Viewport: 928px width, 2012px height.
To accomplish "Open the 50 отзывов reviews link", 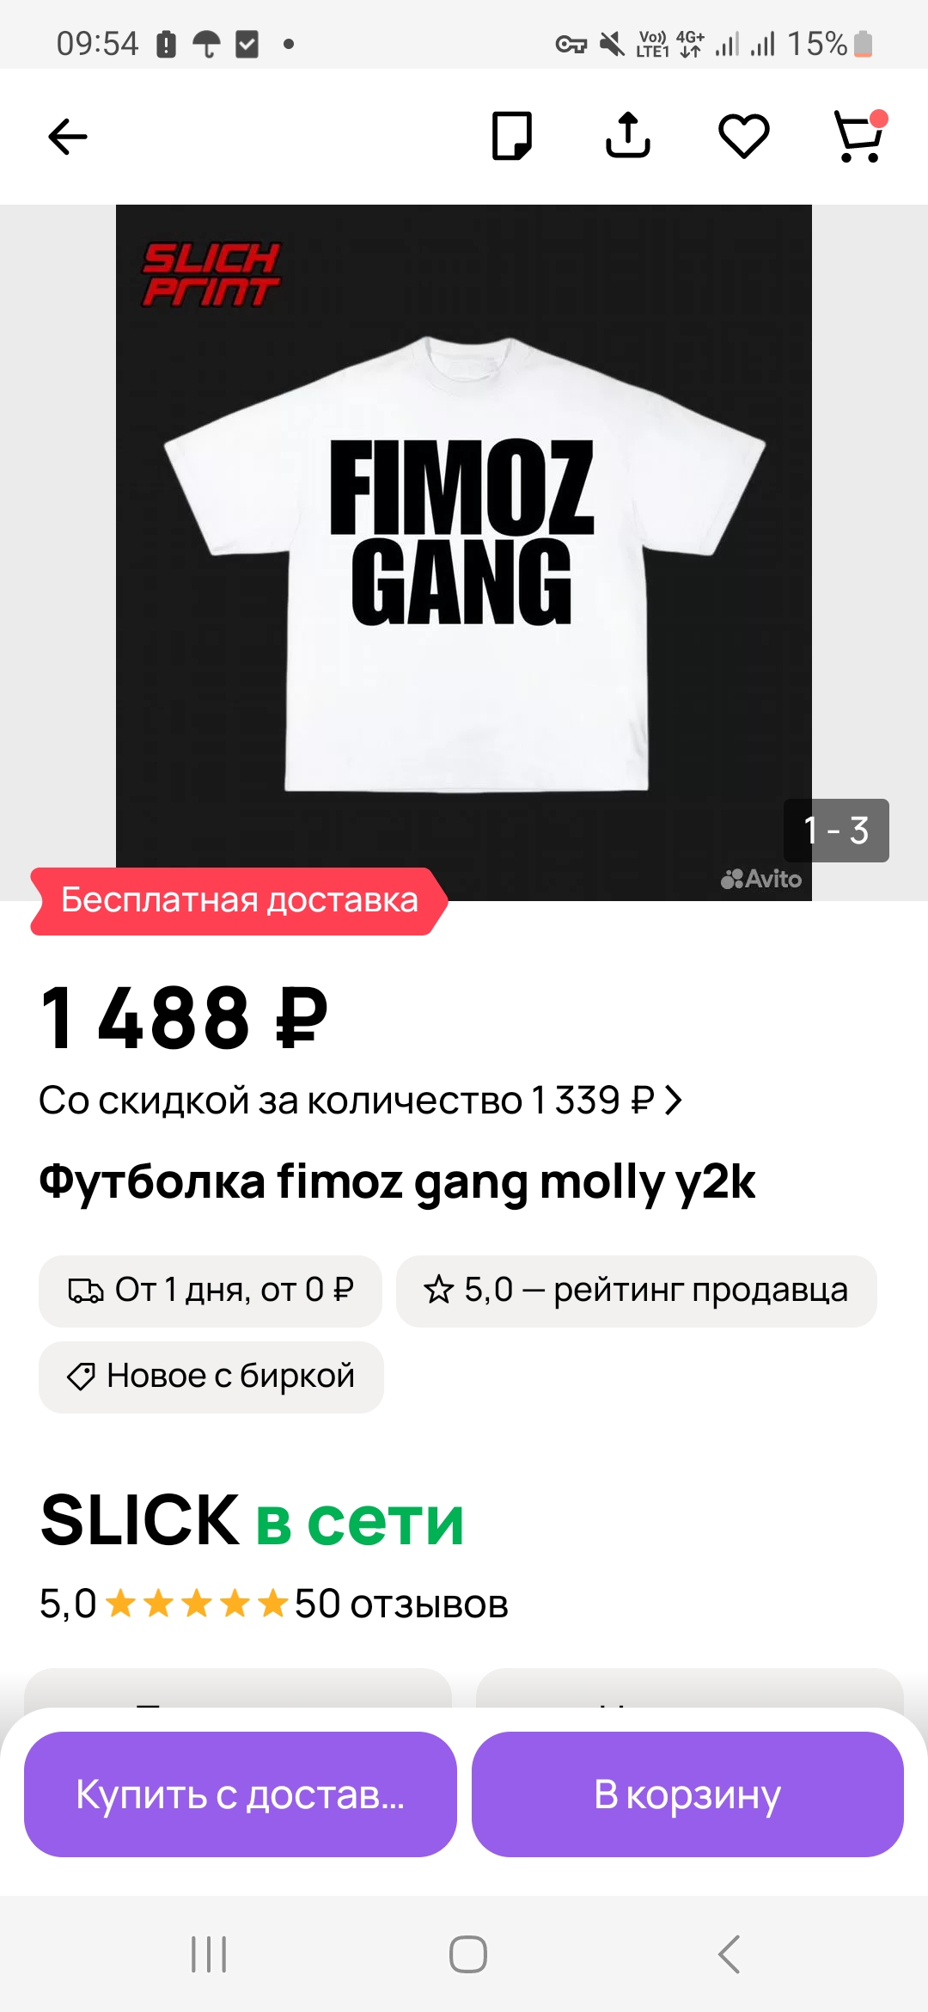I will coord(401,1604).
